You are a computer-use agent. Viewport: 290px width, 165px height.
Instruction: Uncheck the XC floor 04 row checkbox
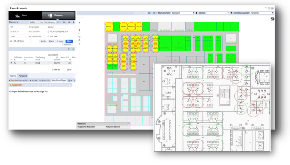[11, 63]
